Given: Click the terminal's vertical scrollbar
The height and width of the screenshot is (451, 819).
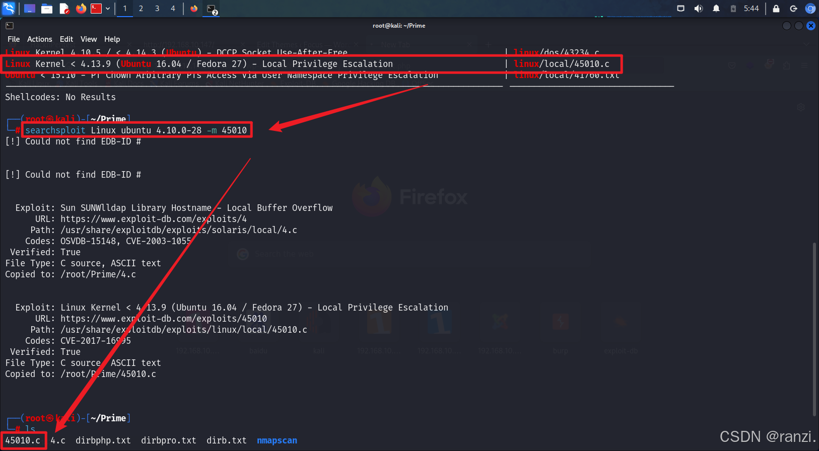Looking at the screenshot, I should tap(814, 329).
